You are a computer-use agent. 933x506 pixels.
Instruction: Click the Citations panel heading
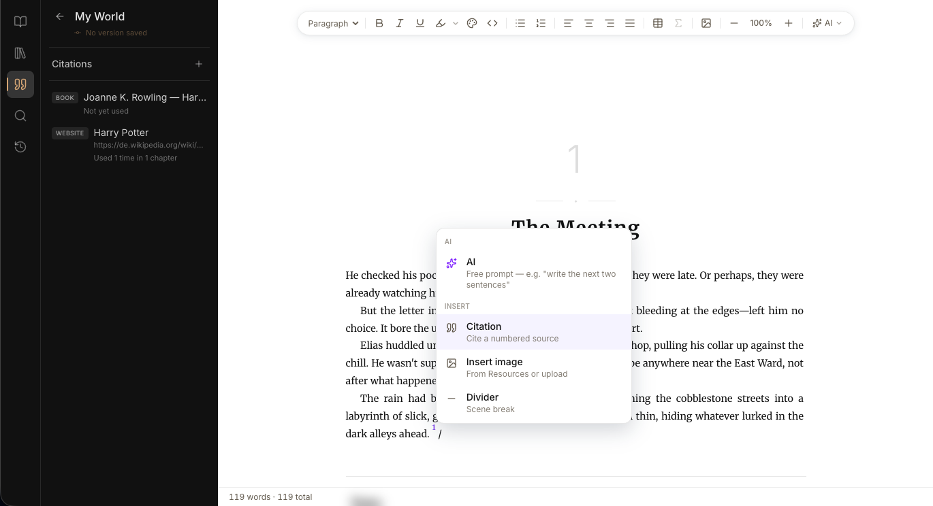[72, 64]
